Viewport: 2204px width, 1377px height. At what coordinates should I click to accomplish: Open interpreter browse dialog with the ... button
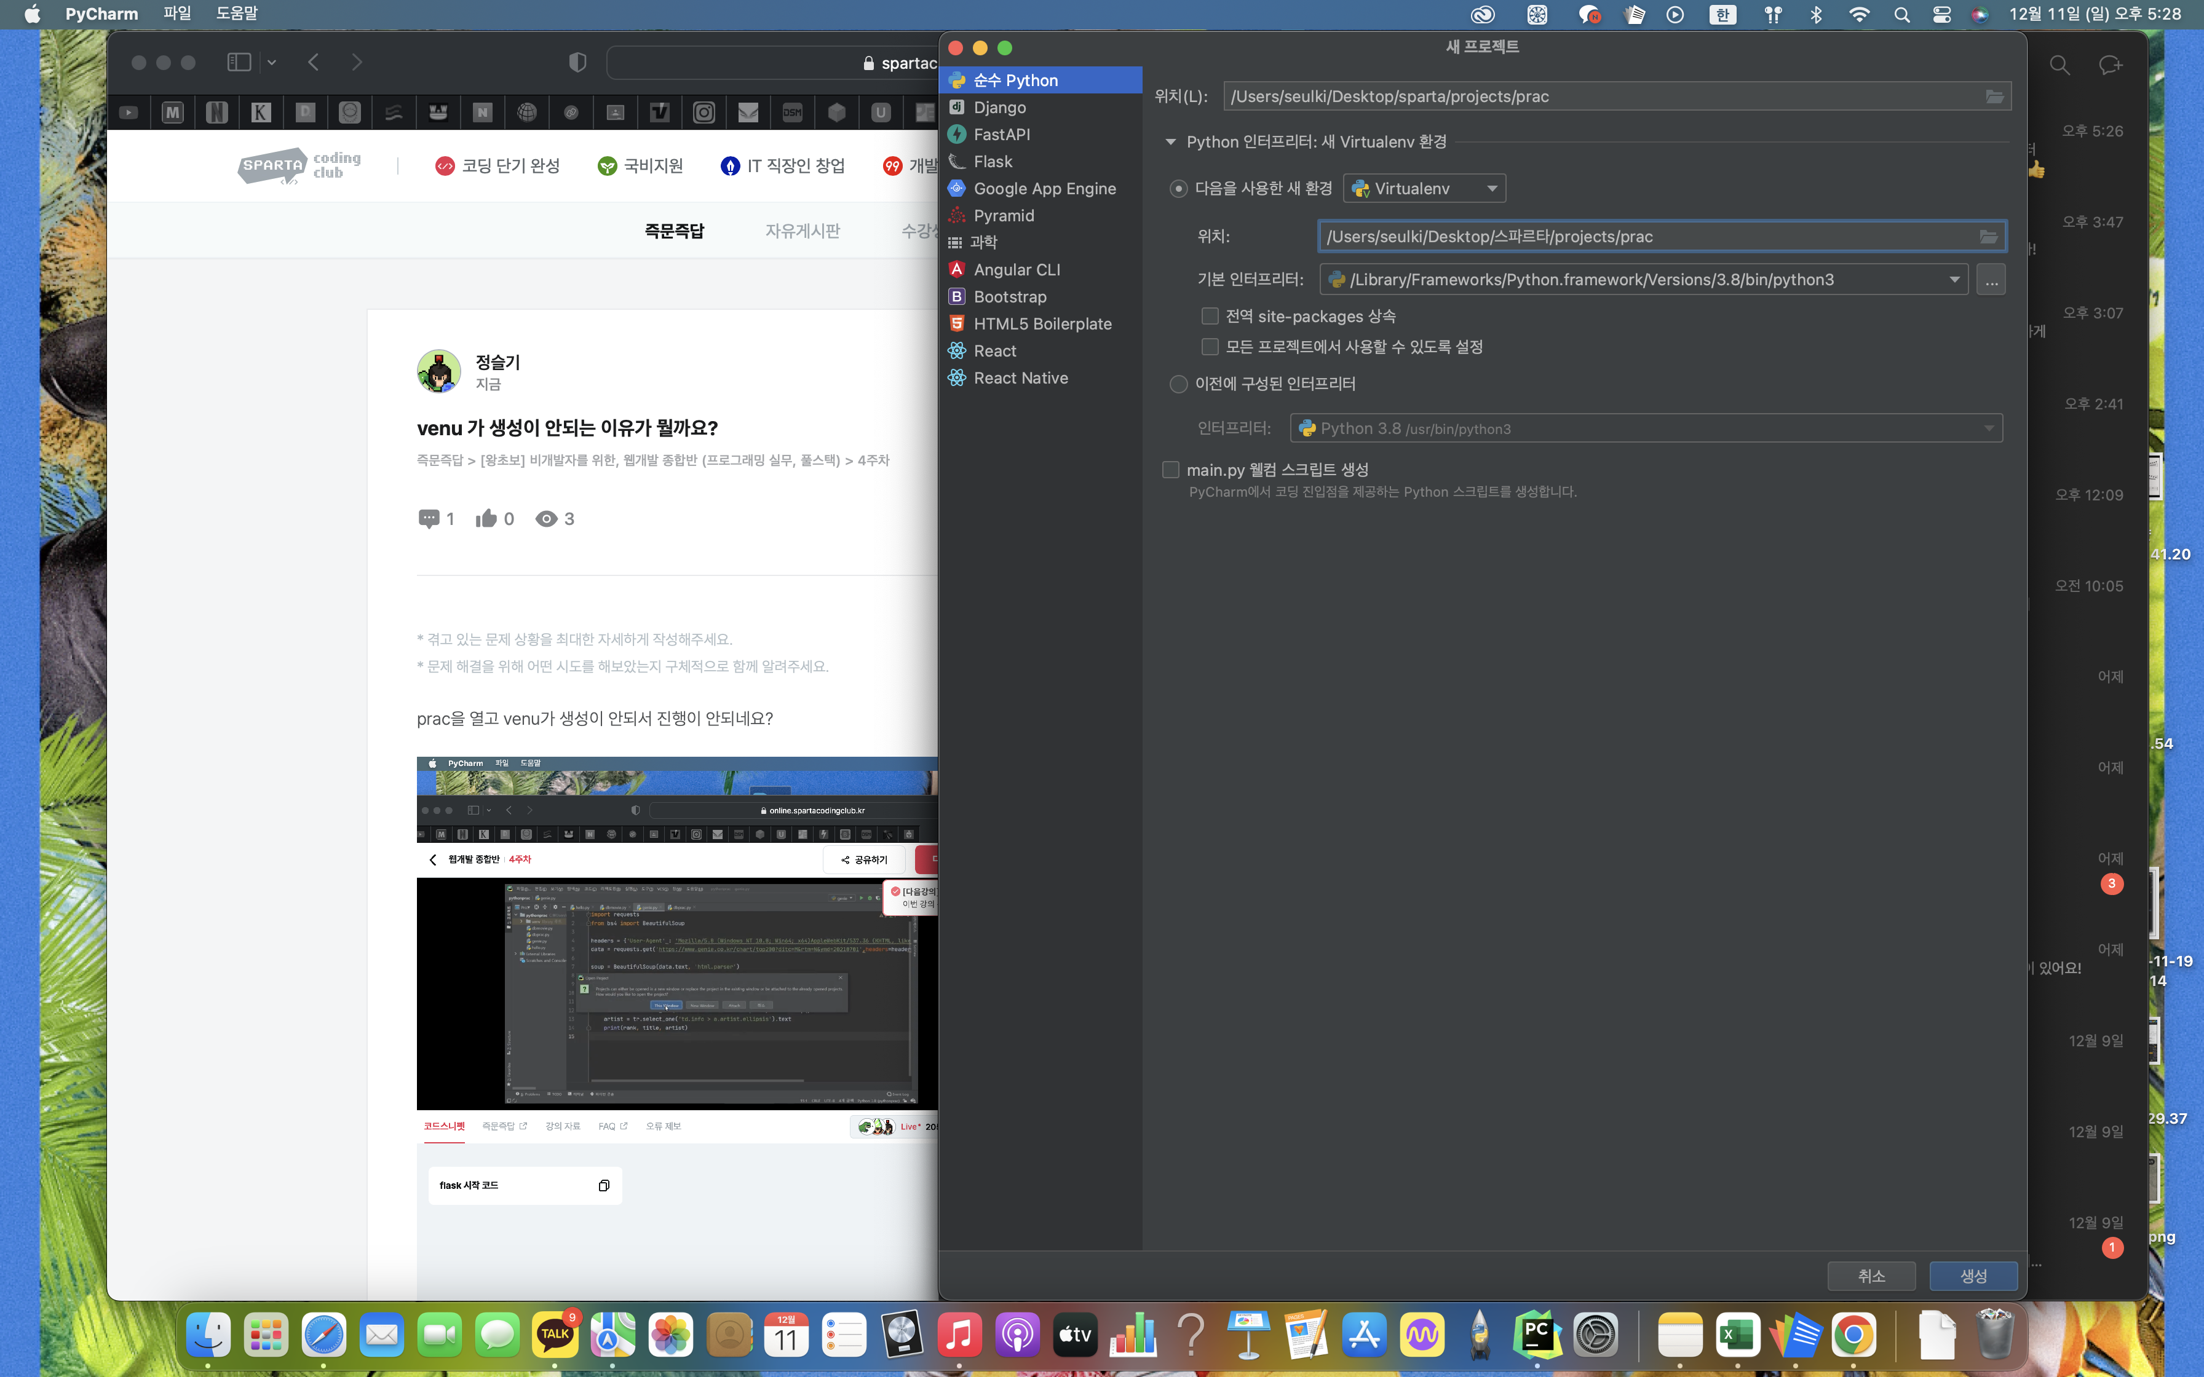(x=1992, y=280)
